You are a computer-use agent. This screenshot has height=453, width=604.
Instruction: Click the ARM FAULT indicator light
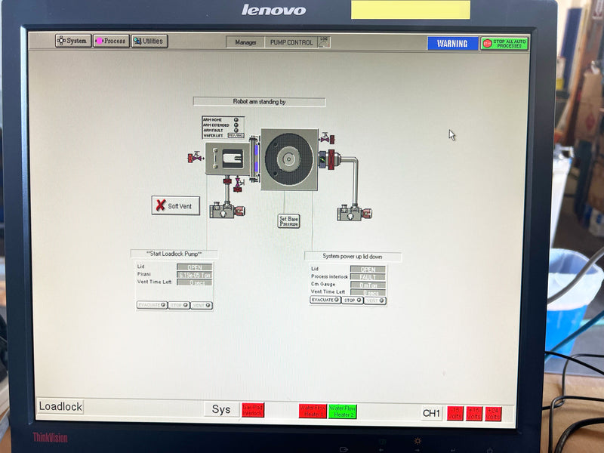point(236,130)
